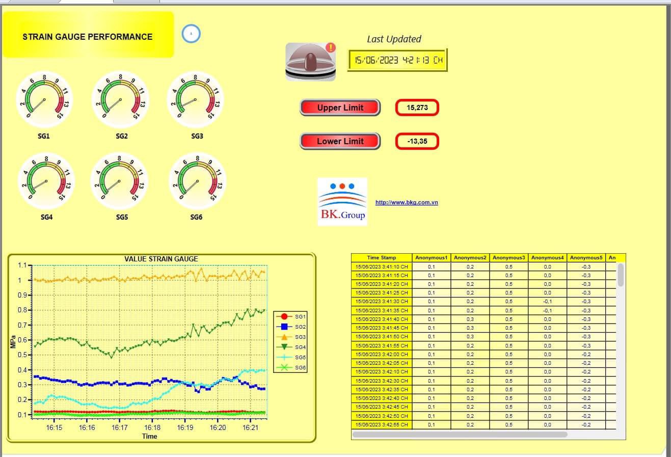Click the 16:19 tick on the time axis
Screen dimensions: 671x457
click(185, 428)
